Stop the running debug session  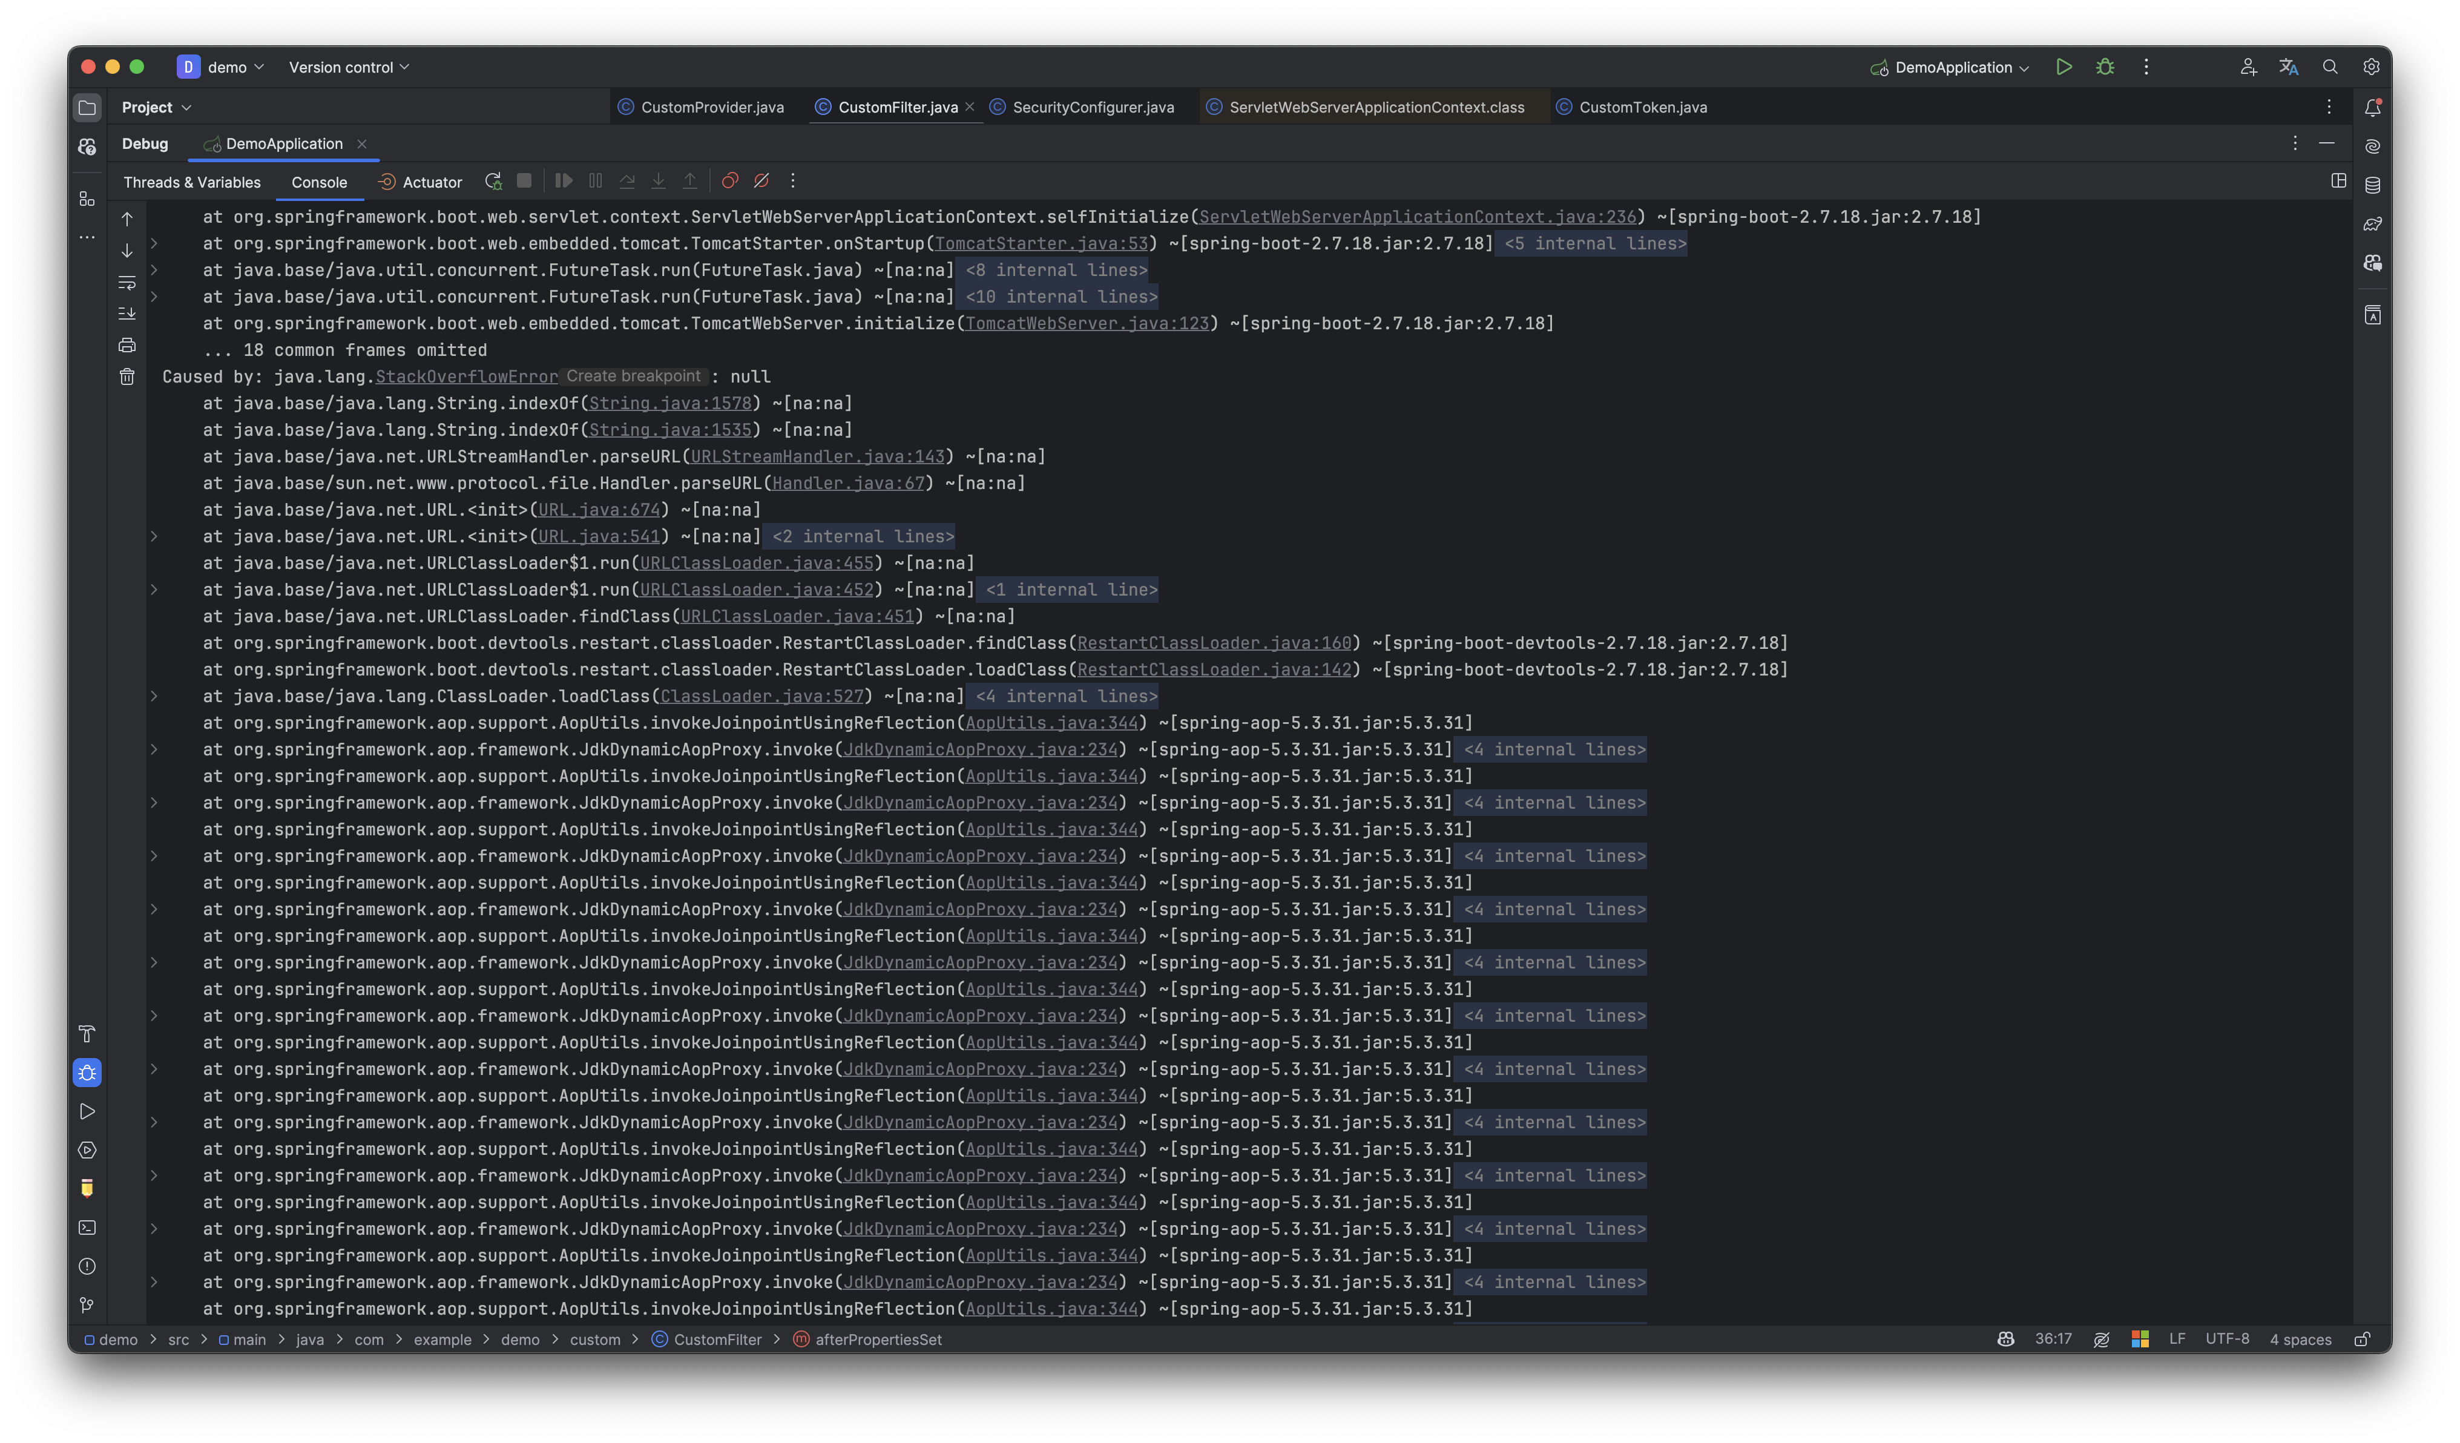(524, 180)
